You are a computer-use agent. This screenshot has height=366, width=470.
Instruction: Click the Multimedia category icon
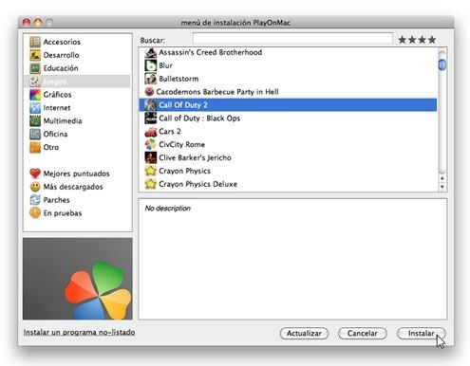tap(35, 120)
